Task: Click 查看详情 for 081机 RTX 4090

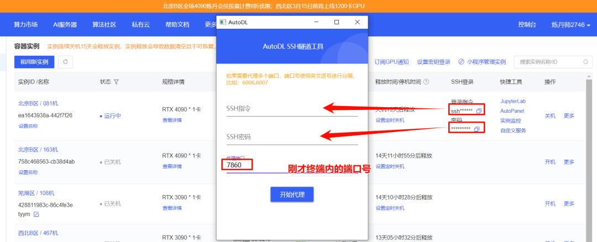Action: (172, 120)
